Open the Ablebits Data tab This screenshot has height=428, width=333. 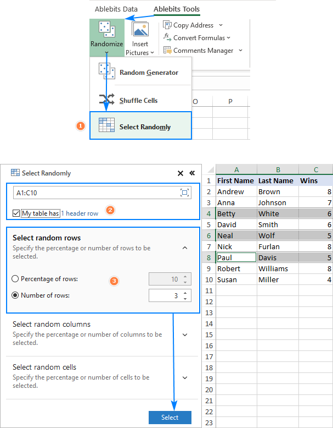[x=116, y=9]
